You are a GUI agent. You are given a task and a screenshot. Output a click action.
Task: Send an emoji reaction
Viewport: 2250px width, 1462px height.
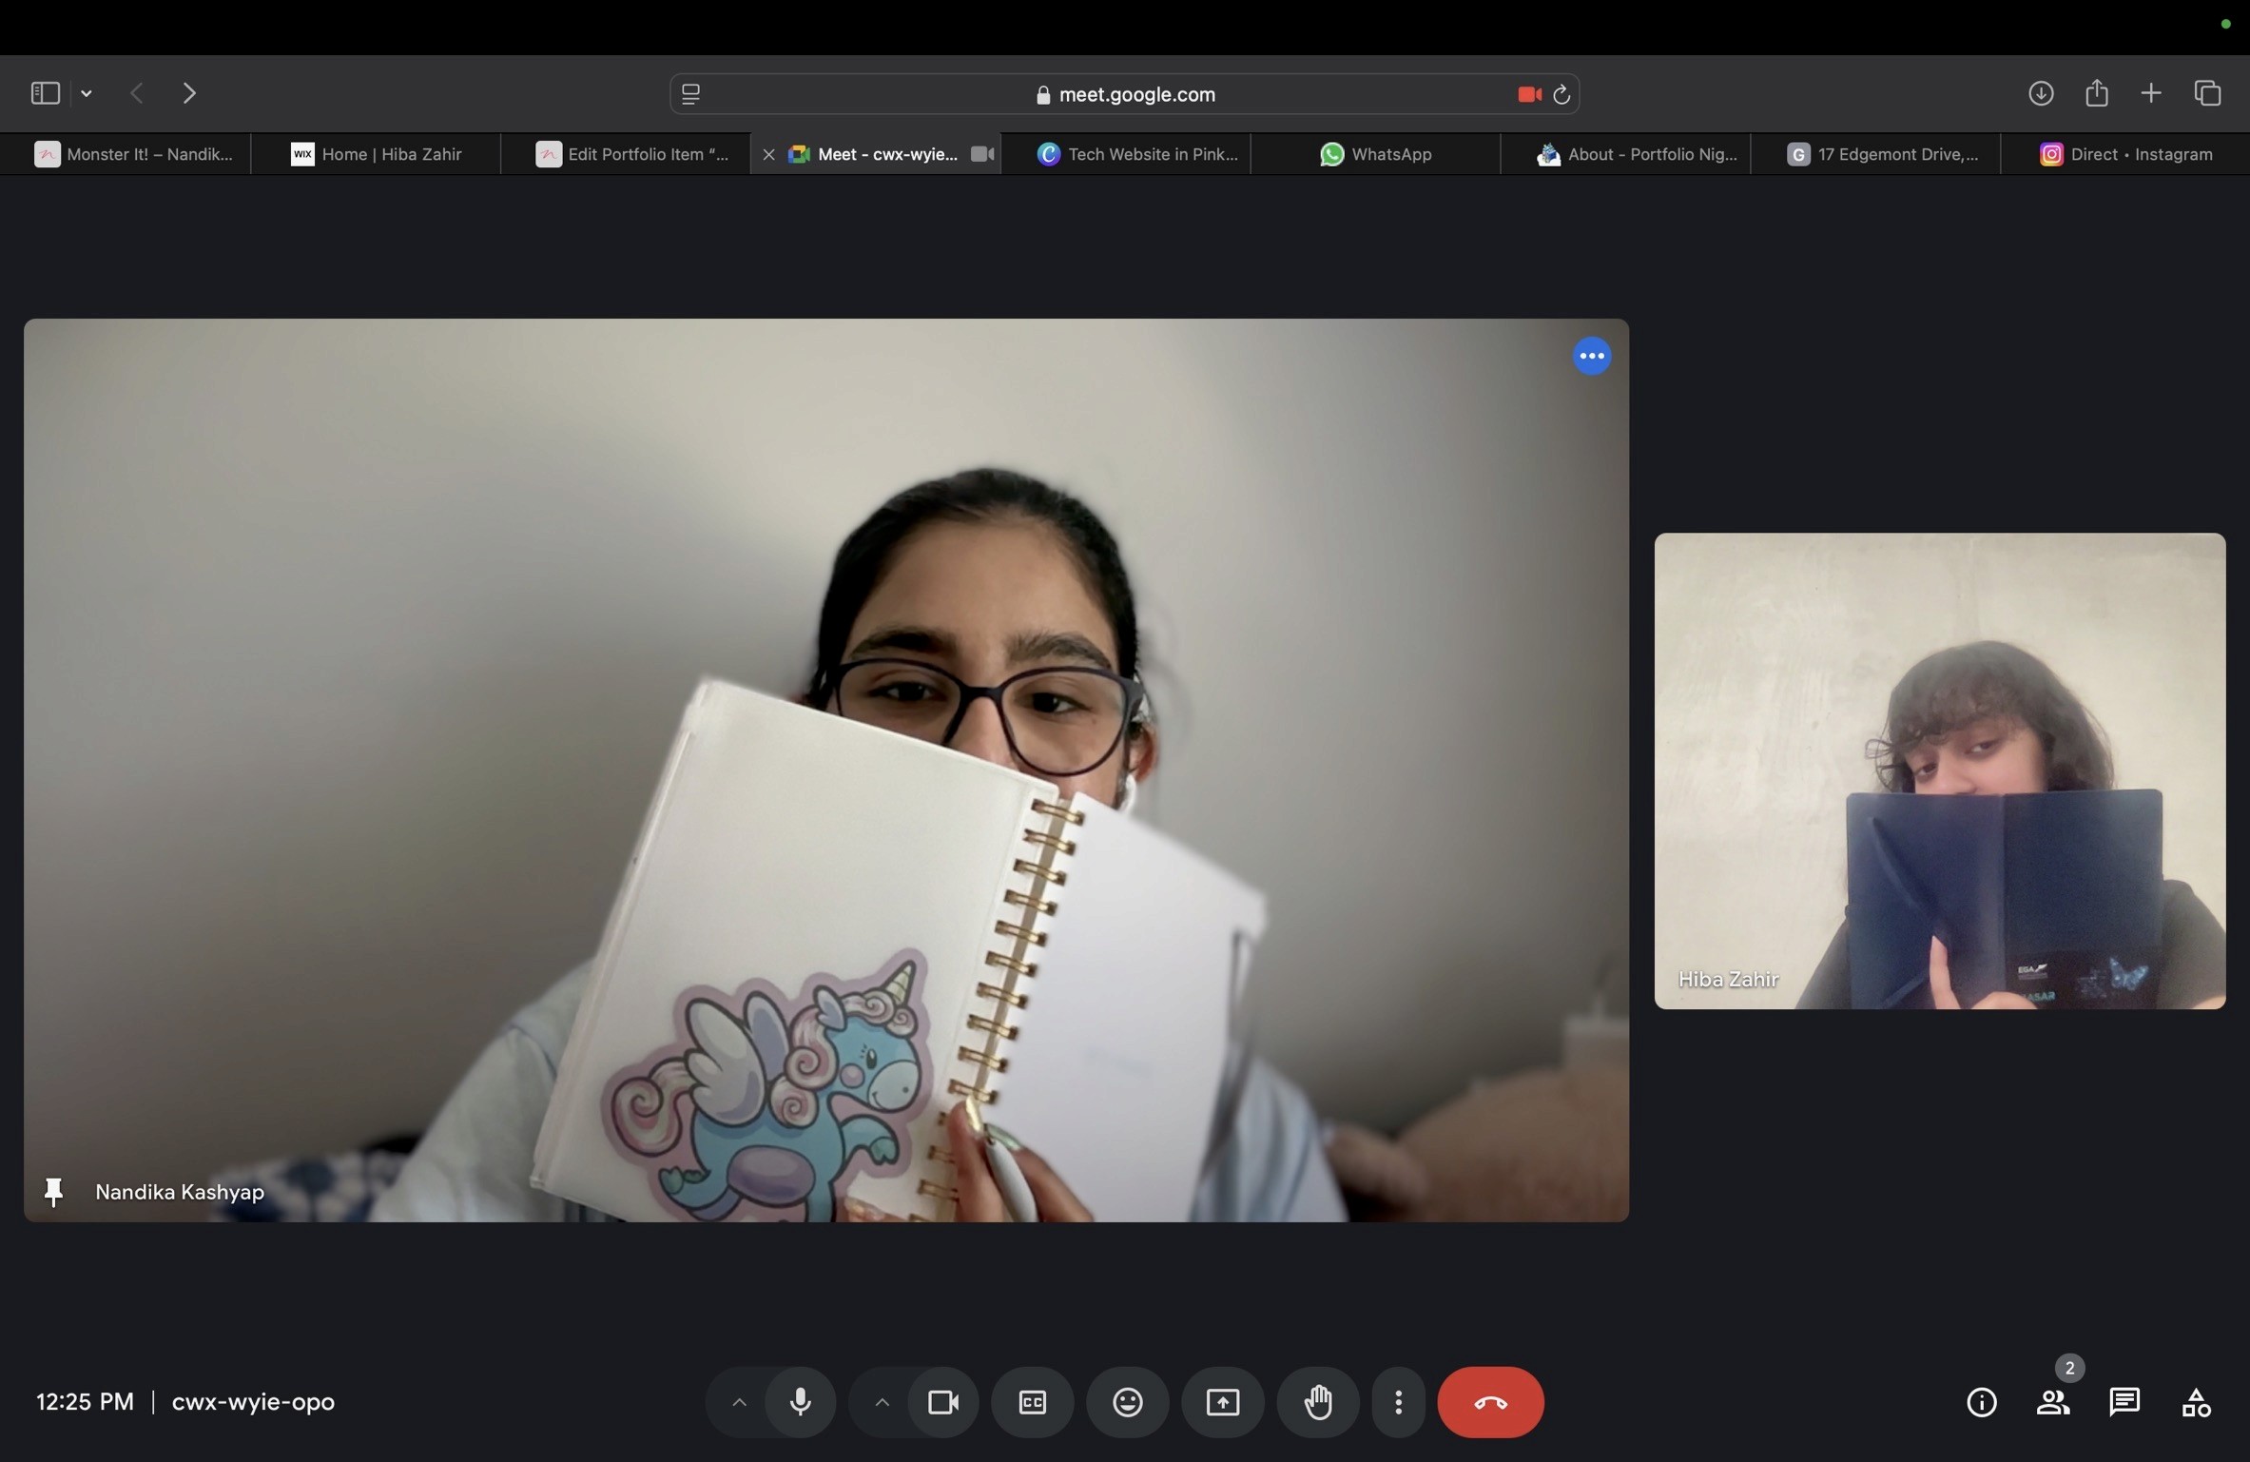click(1128, 1402)
